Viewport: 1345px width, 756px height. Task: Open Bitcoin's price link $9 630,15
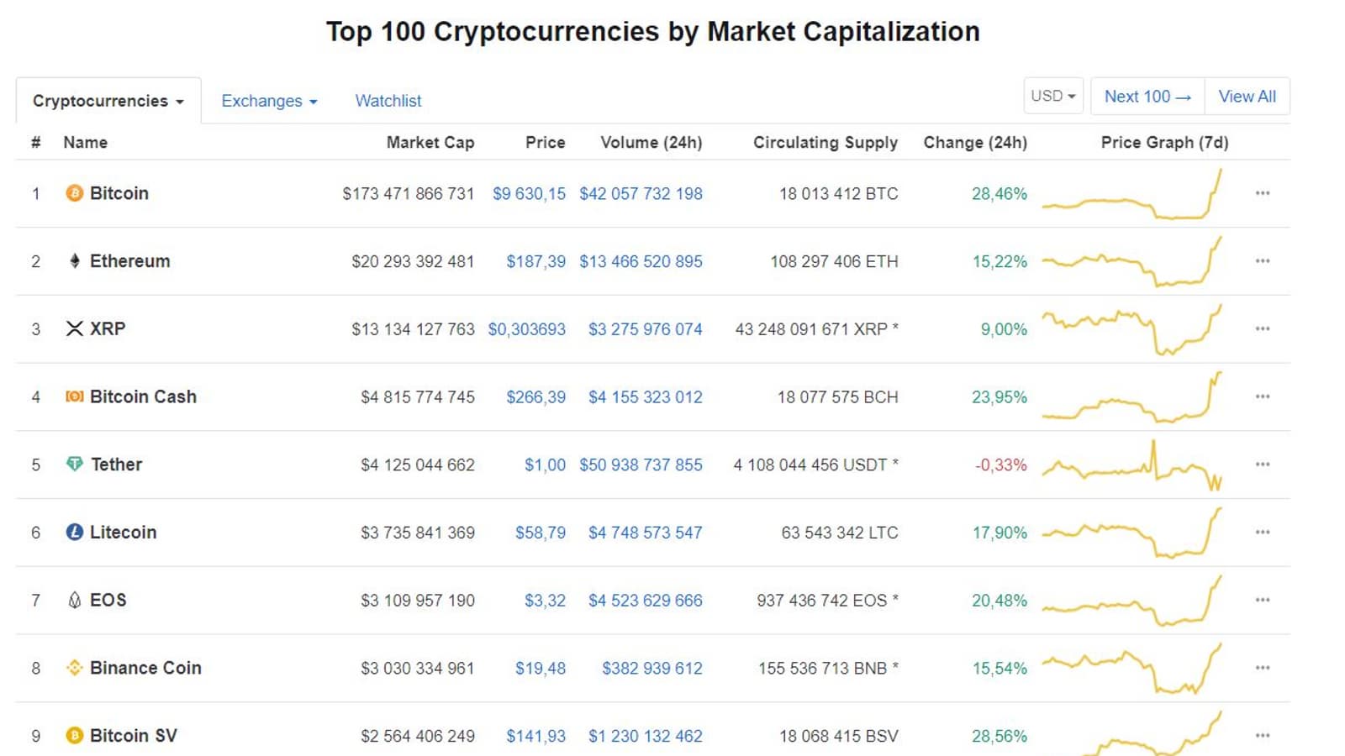[x=529, y=194]
